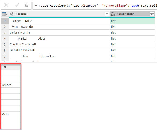The image size is (157, 130).
Task: Select row number 4
Action: 5,39
